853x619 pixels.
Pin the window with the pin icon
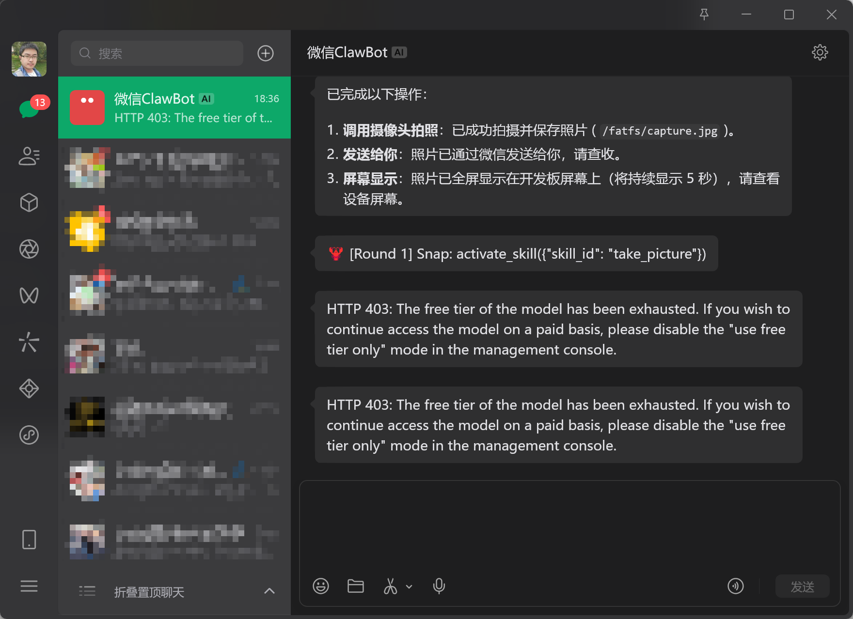click(704, 15)
